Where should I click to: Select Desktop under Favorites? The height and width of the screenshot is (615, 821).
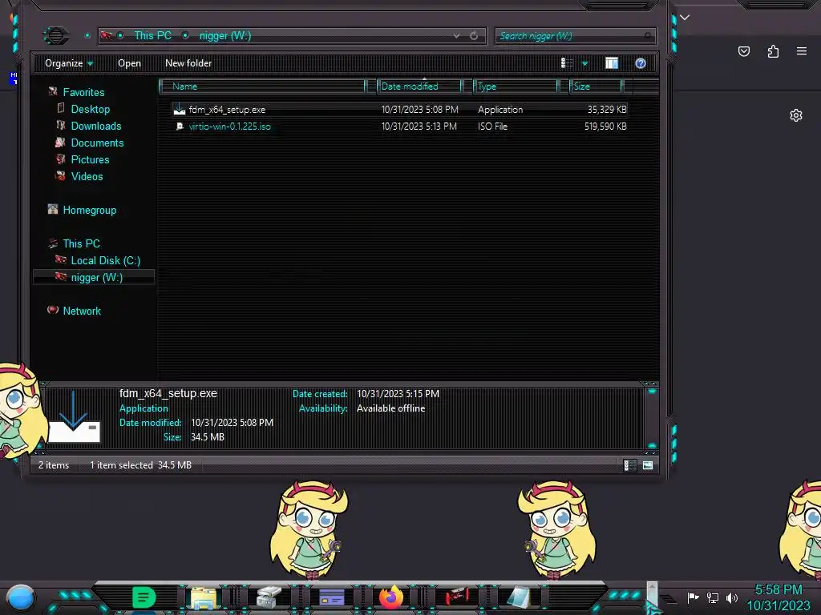coord(90,109)
